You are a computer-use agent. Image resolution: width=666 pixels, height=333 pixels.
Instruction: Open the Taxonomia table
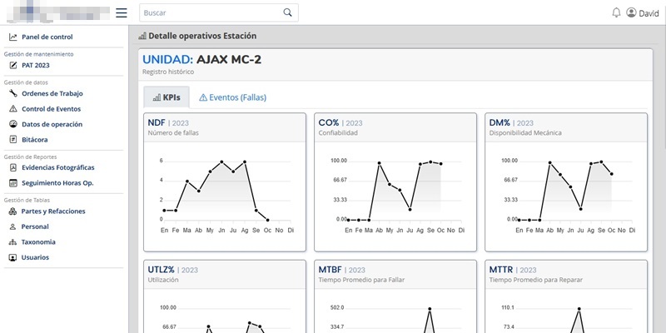point(38,242)
